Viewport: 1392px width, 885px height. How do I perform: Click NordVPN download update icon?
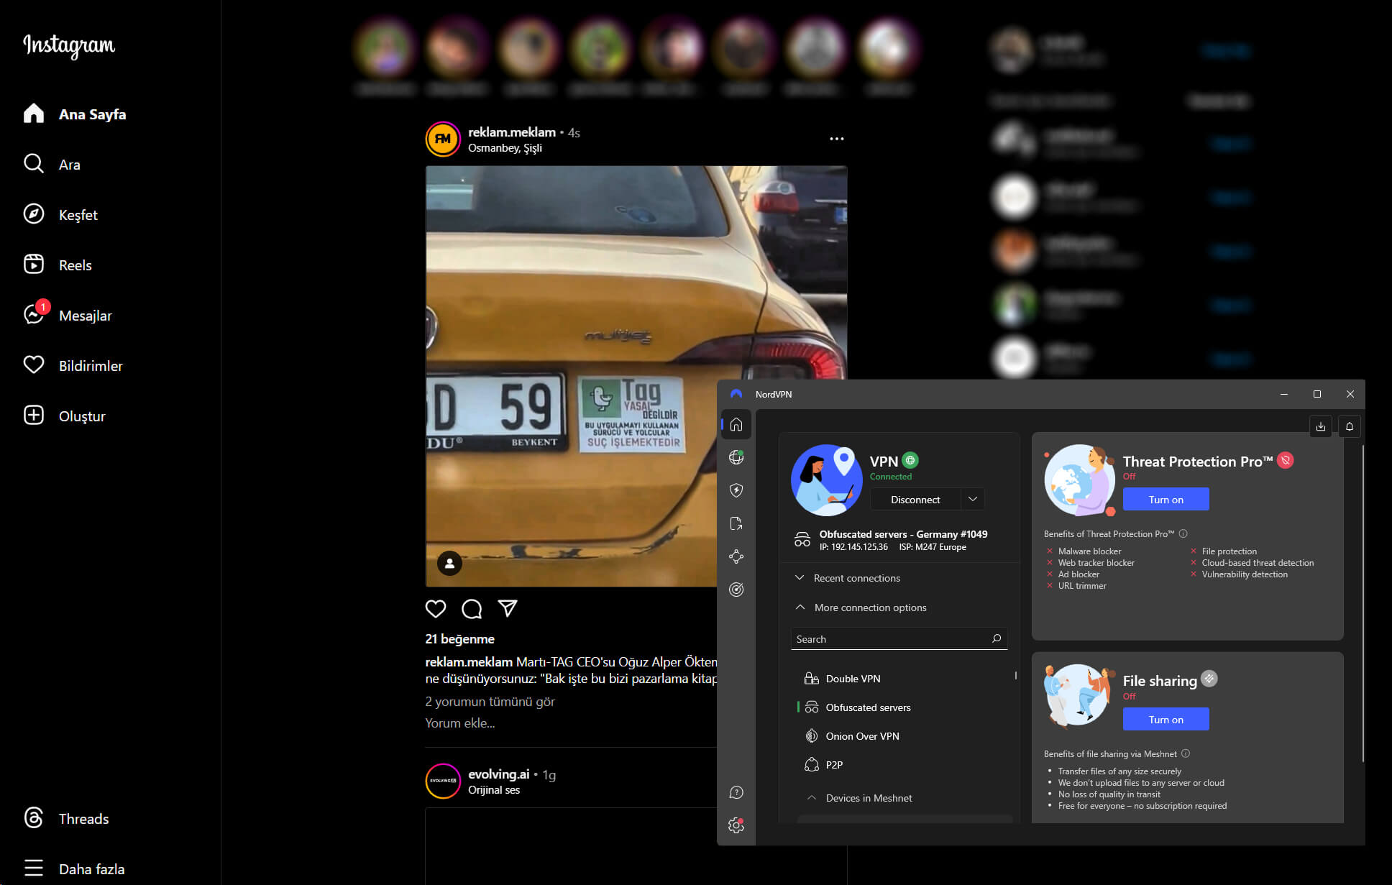(x=1321, y=426)
